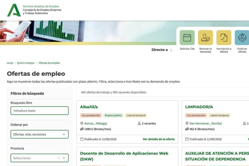This screenshot has width=249, height=166.
Task: Click the location pin icon beside Dos Hermanas
Action: (187, 123)
